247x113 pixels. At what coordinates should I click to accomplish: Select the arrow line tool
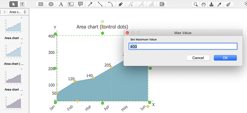pyautogui.click(x=90, y=4)
